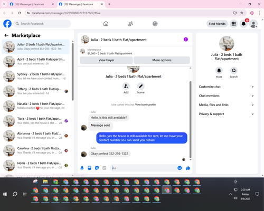Screen dimensions: 264x211
Task: Attach a photo file icon
Action: click(90, 168)
